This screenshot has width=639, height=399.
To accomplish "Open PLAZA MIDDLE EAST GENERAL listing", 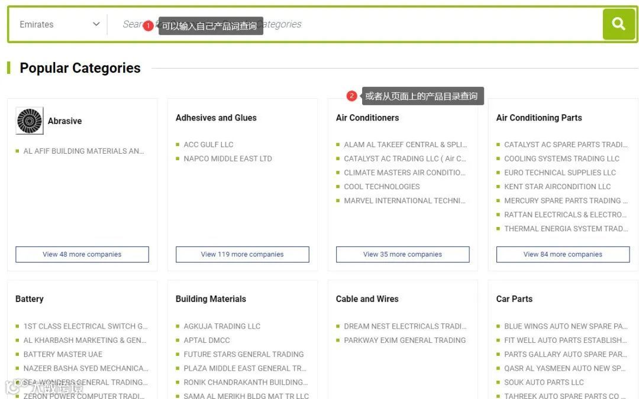I will [245, 368].
